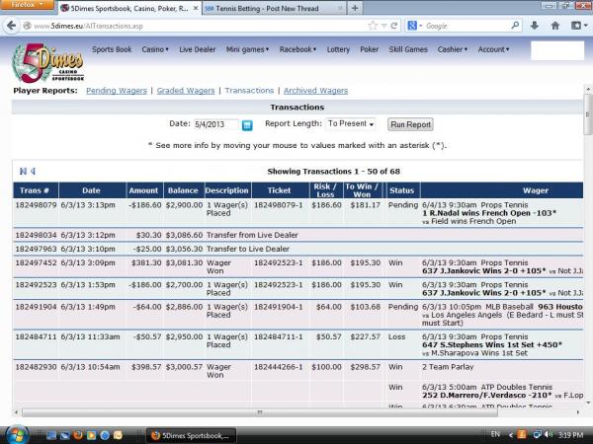
Task: Expand the Cashier menu dropdown
Action: click(453, 48)
